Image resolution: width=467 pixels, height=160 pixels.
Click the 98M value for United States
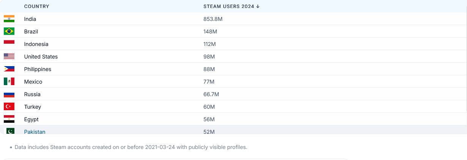click(209, 57)
